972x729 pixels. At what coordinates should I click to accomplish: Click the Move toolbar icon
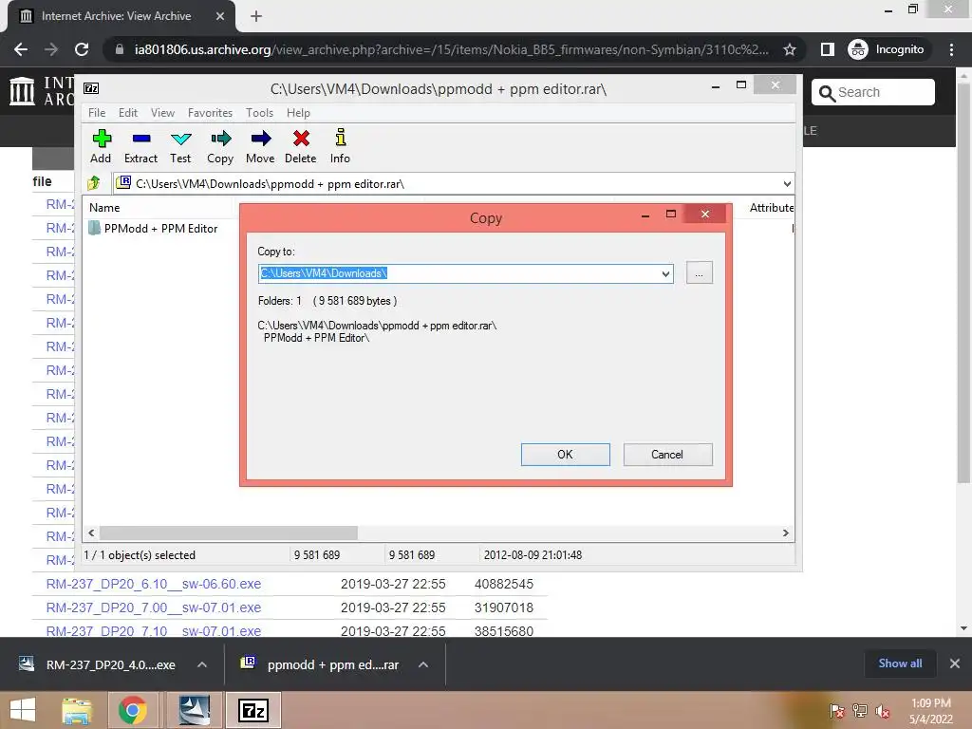pyautogui.click(x=260, y=146)
